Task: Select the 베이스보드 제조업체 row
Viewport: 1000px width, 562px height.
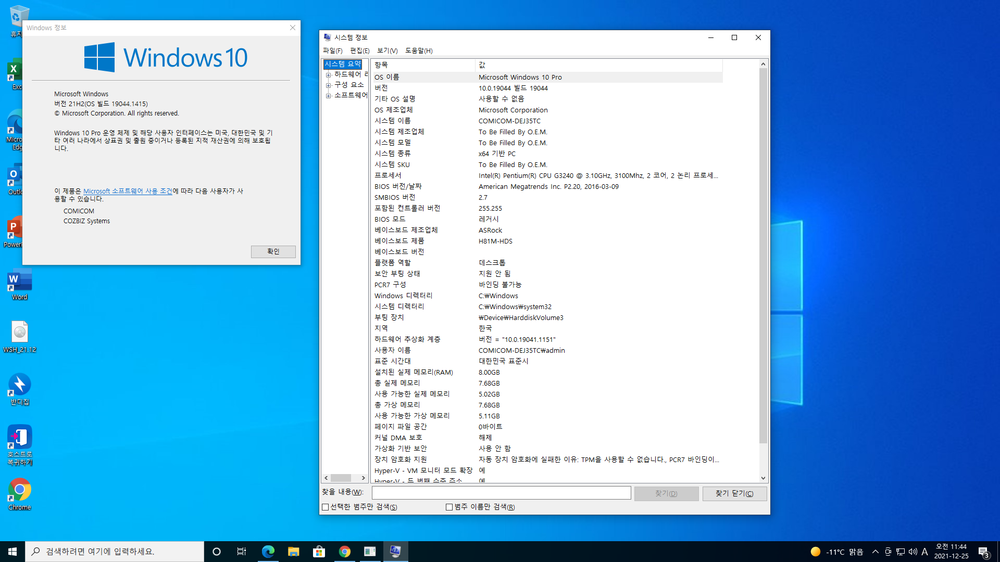Action: point(547,230)
